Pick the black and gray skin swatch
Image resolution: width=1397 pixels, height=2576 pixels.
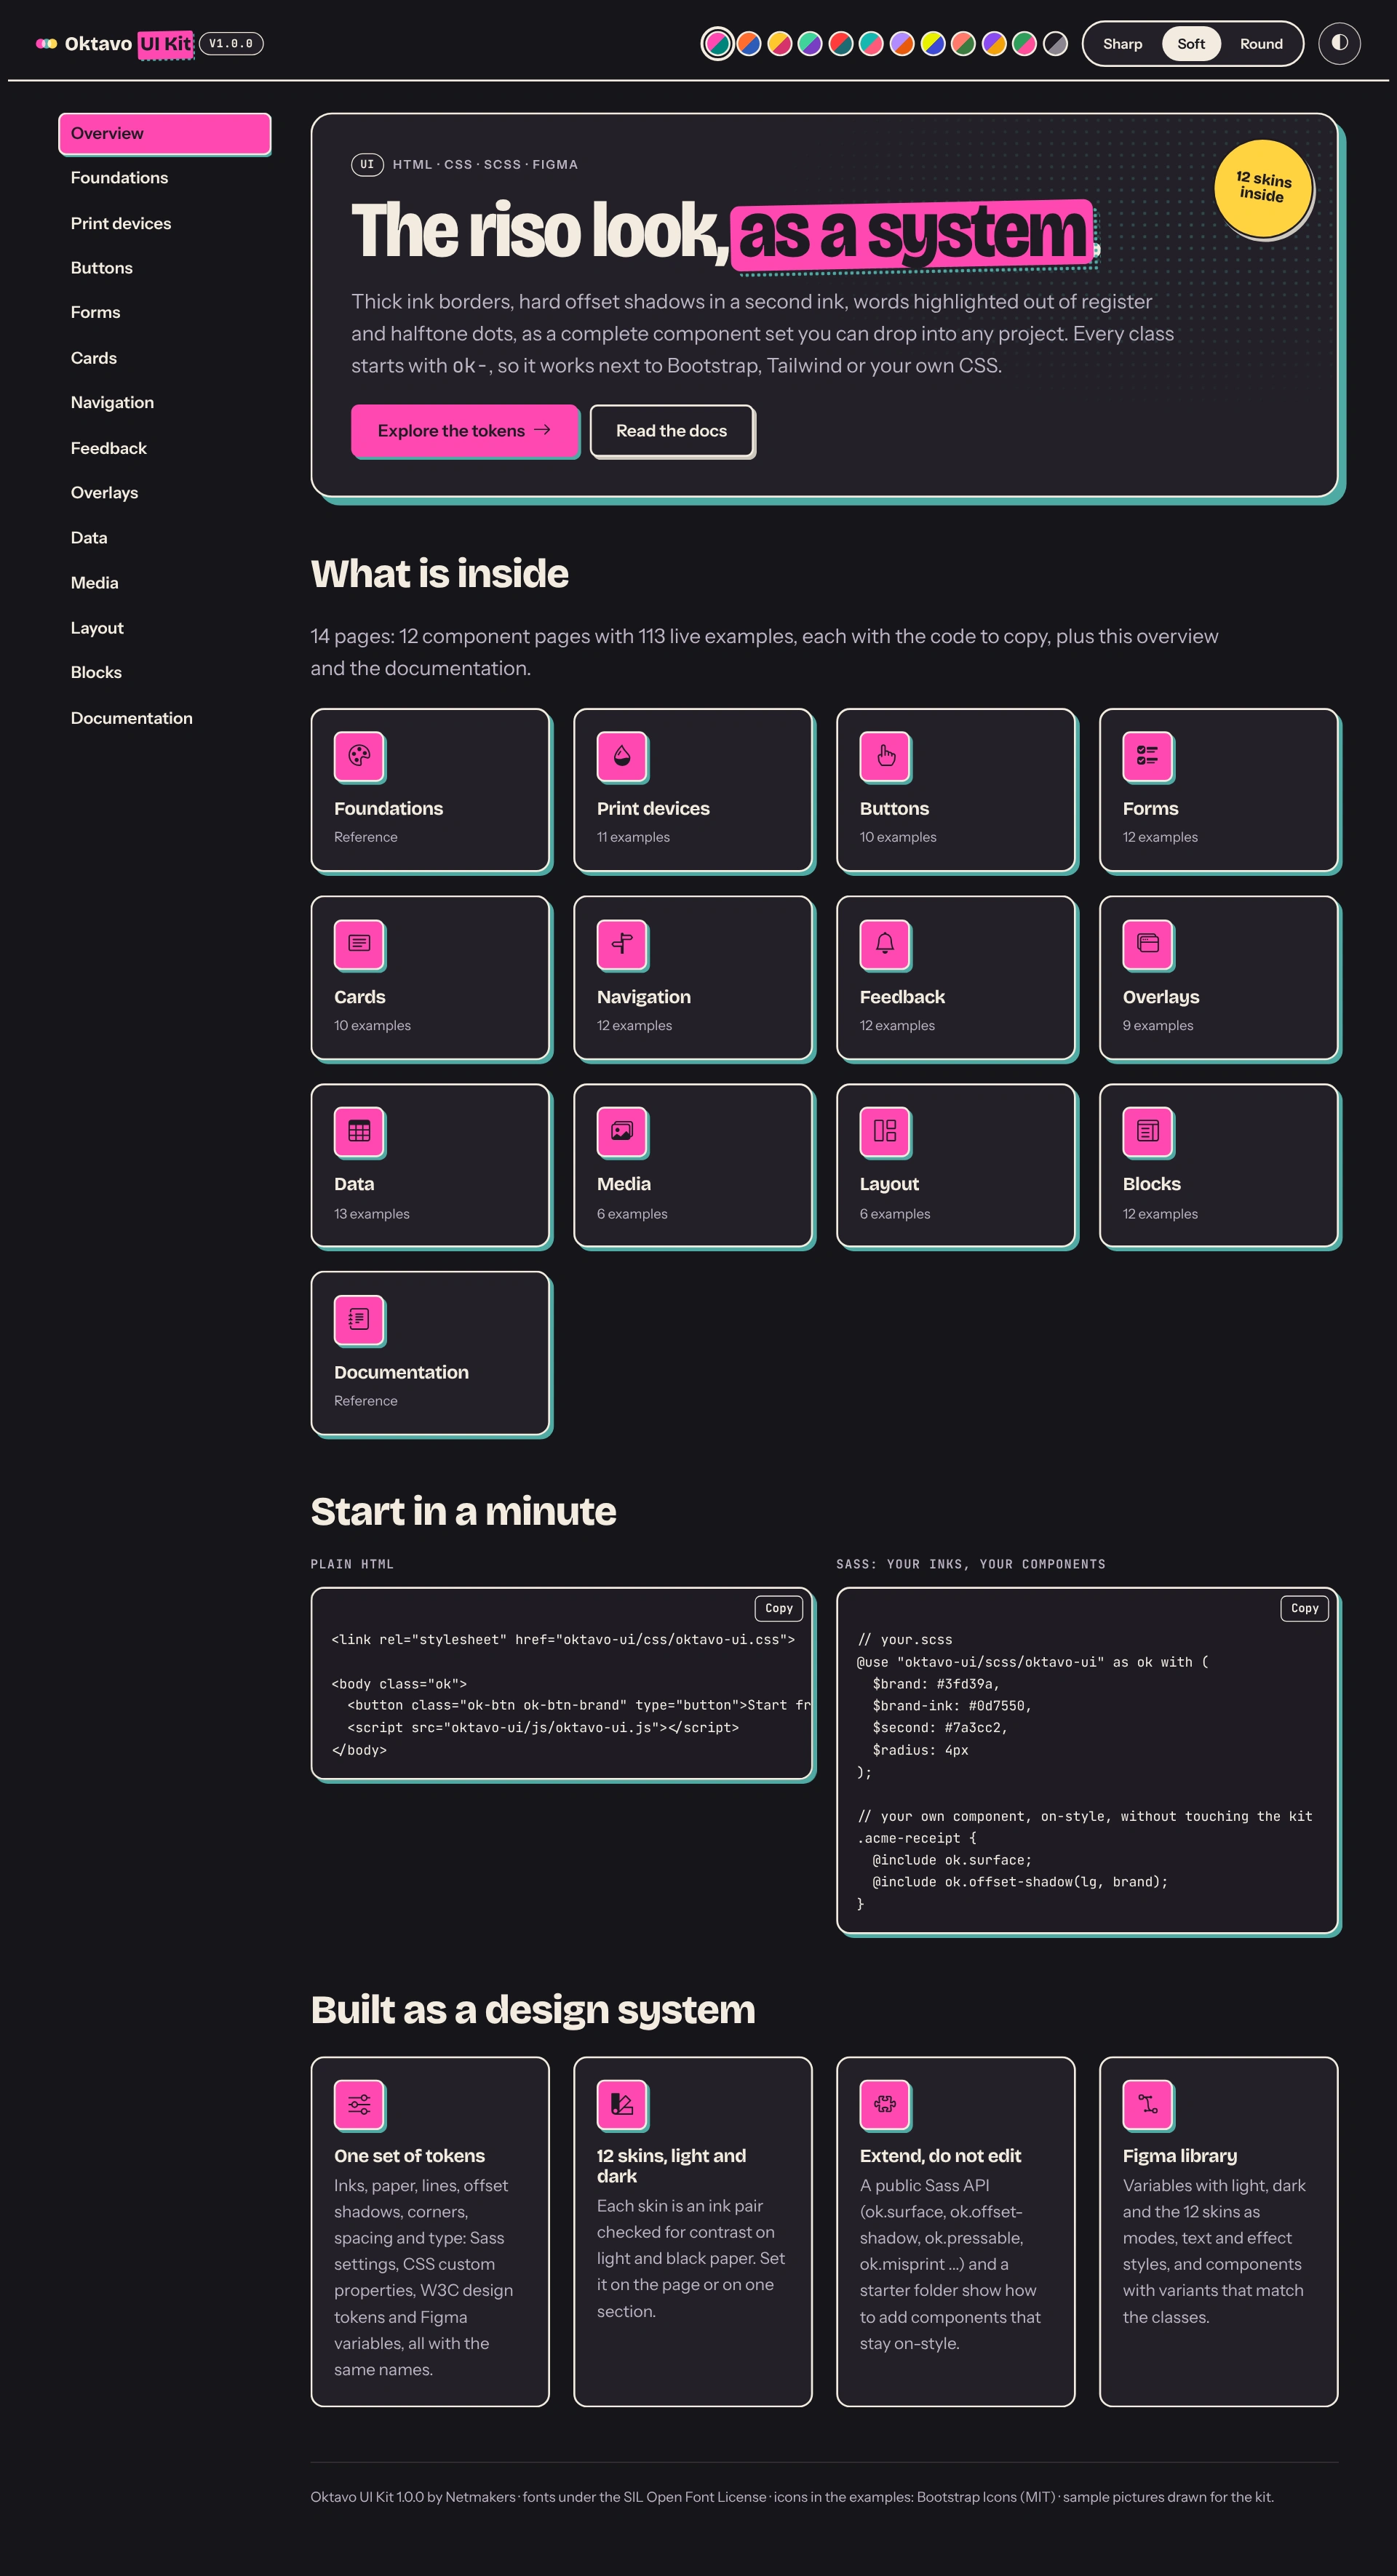1055,44
